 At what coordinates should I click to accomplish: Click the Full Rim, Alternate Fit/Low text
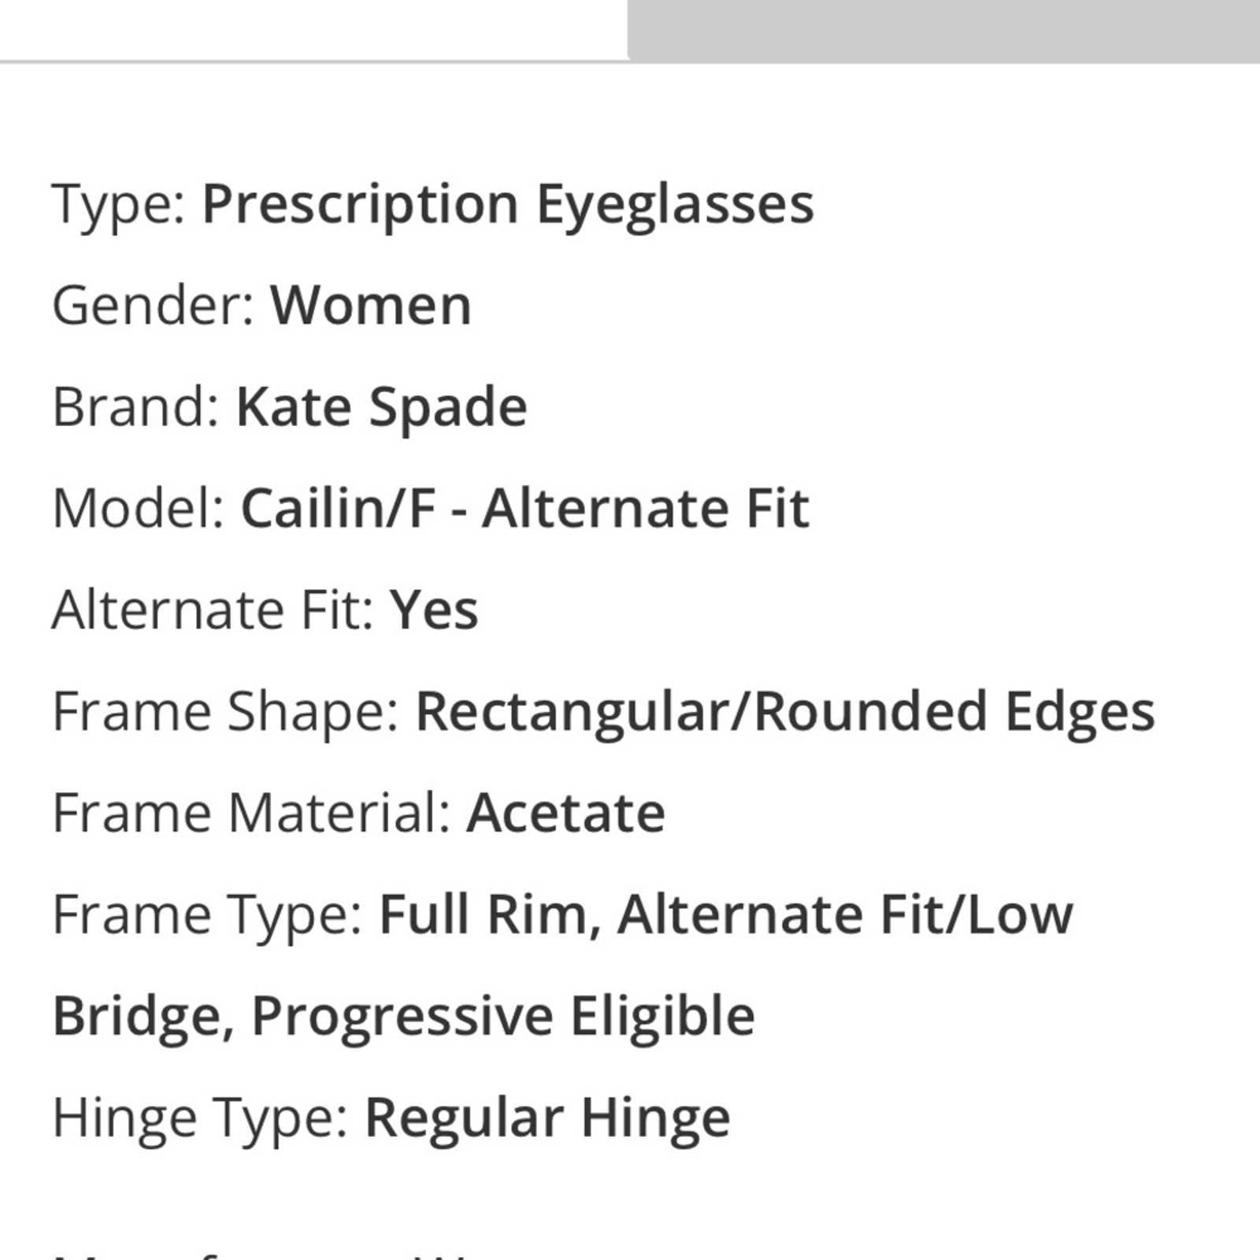(726, 917)
